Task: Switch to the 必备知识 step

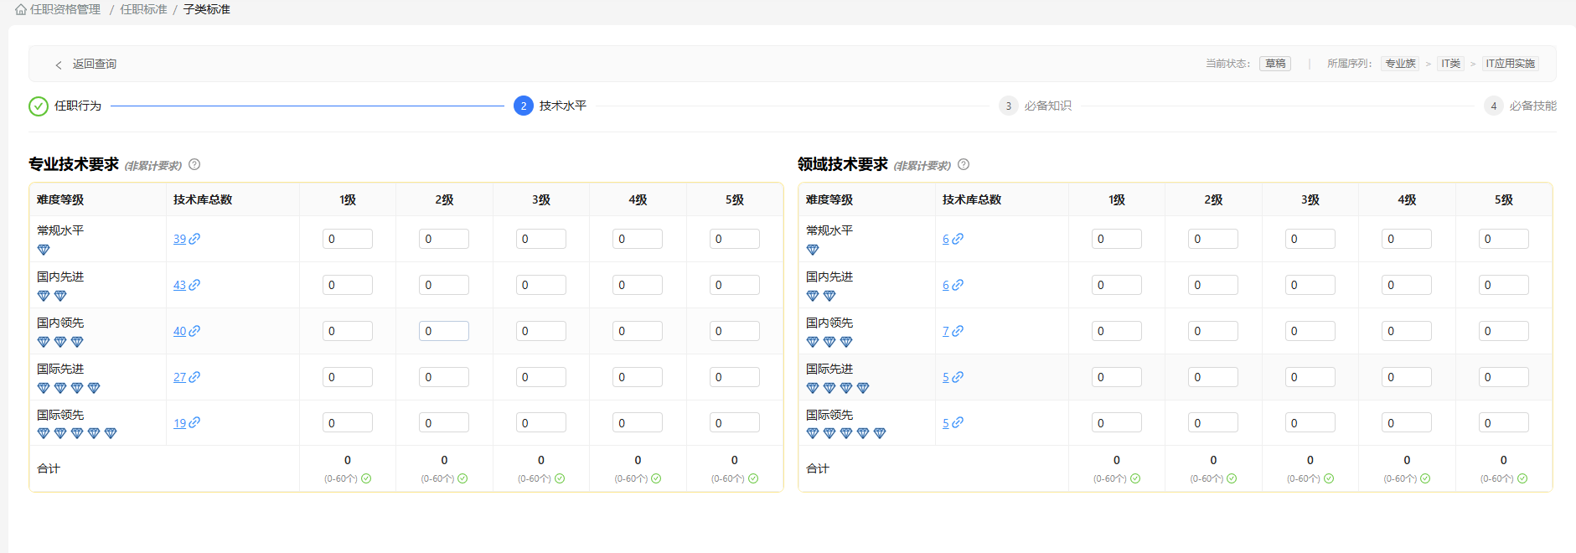Action: [1047, 106]
